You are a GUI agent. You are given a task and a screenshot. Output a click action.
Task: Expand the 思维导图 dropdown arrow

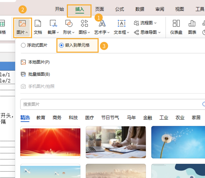click(159, 32)
